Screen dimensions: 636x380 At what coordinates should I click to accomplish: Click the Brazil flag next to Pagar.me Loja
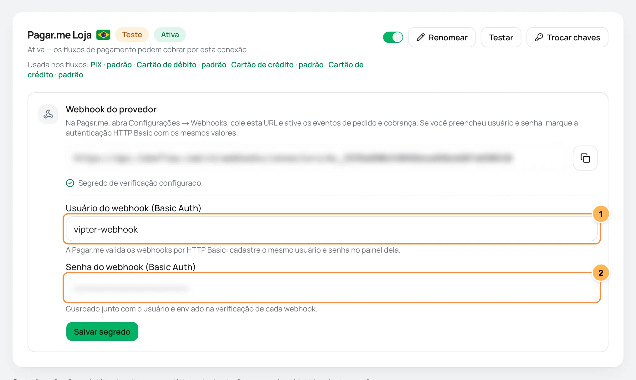point(103,35)
